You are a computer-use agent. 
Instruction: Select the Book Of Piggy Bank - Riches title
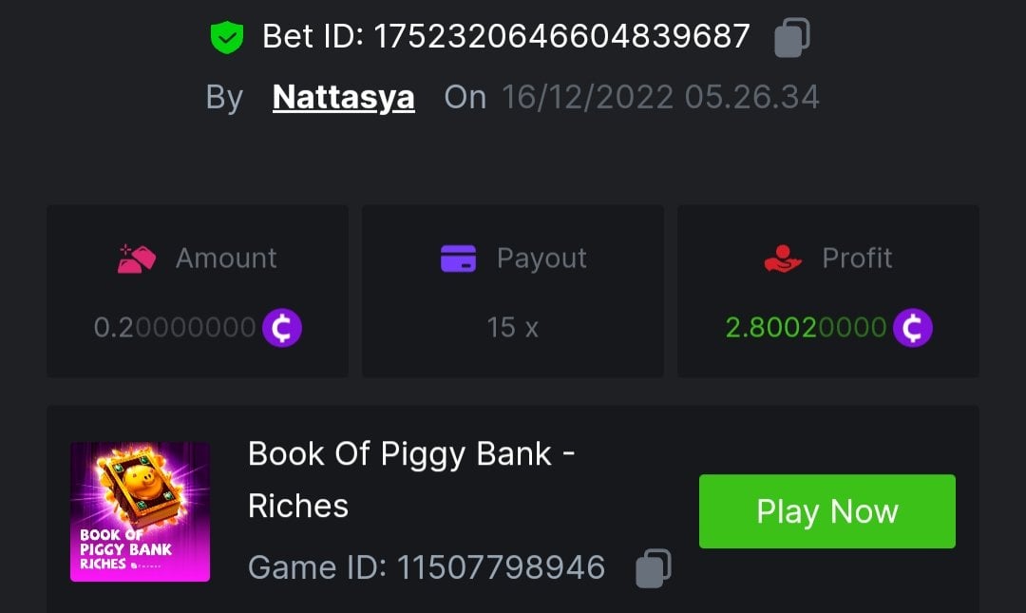[x=411, y=479]
